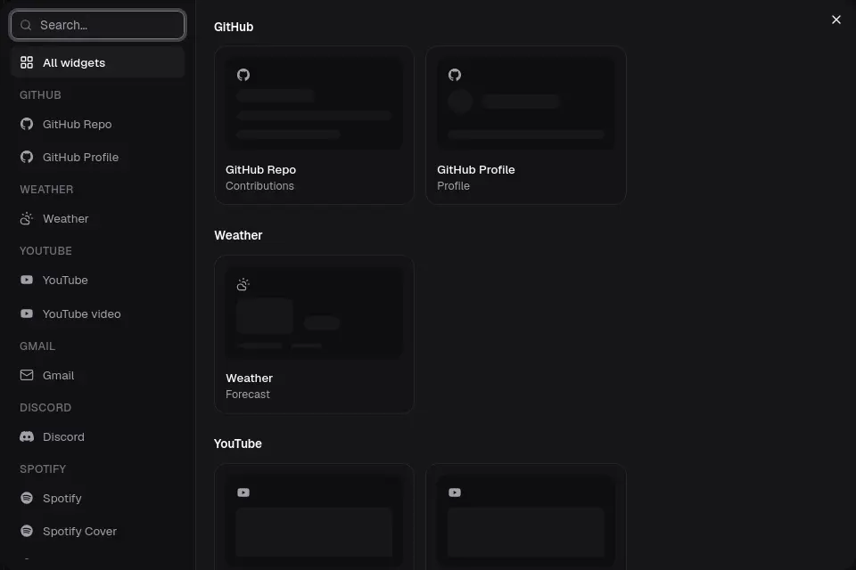Viewport: 856px width, 570px height.
Task: Add the Weather Forecast widget card
Action: coord(314,334)
